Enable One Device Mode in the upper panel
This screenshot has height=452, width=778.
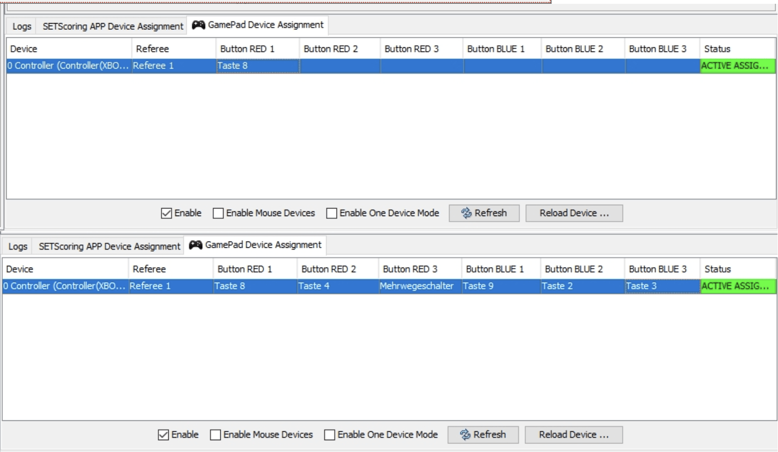332,213
